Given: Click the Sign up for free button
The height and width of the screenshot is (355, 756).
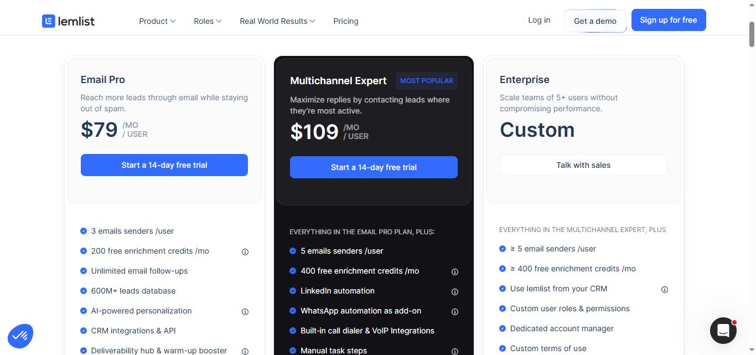Looking at the screenshot, I should pyautogui.click(x=668, y=20).
